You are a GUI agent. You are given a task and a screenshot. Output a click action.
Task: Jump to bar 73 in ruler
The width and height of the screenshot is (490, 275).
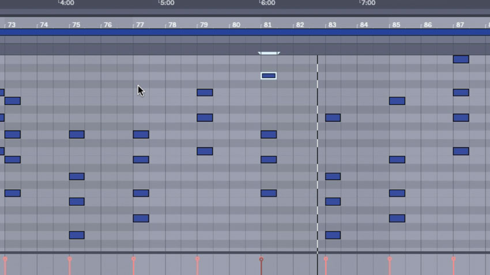[12, 25]
